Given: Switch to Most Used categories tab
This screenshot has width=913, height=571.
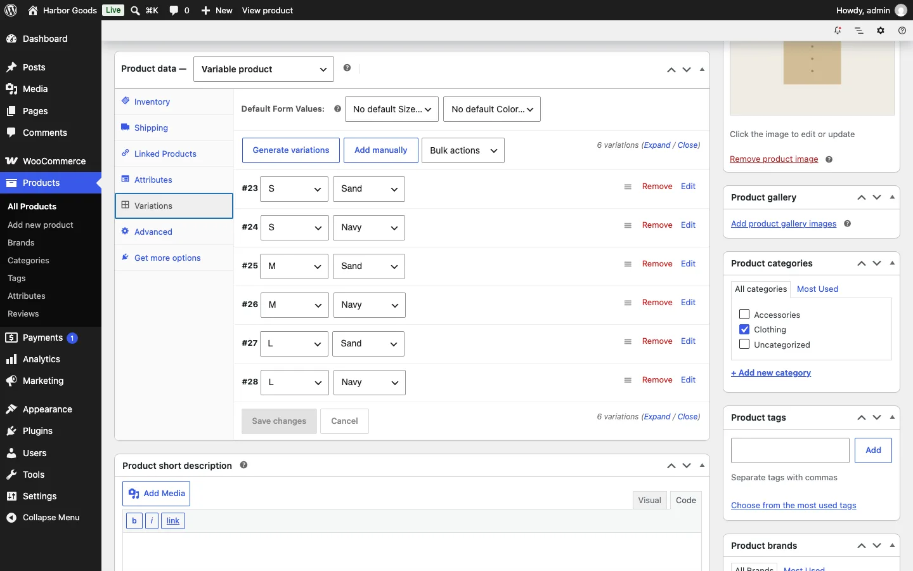Looking at the screenshot, I should pos(817,289).
